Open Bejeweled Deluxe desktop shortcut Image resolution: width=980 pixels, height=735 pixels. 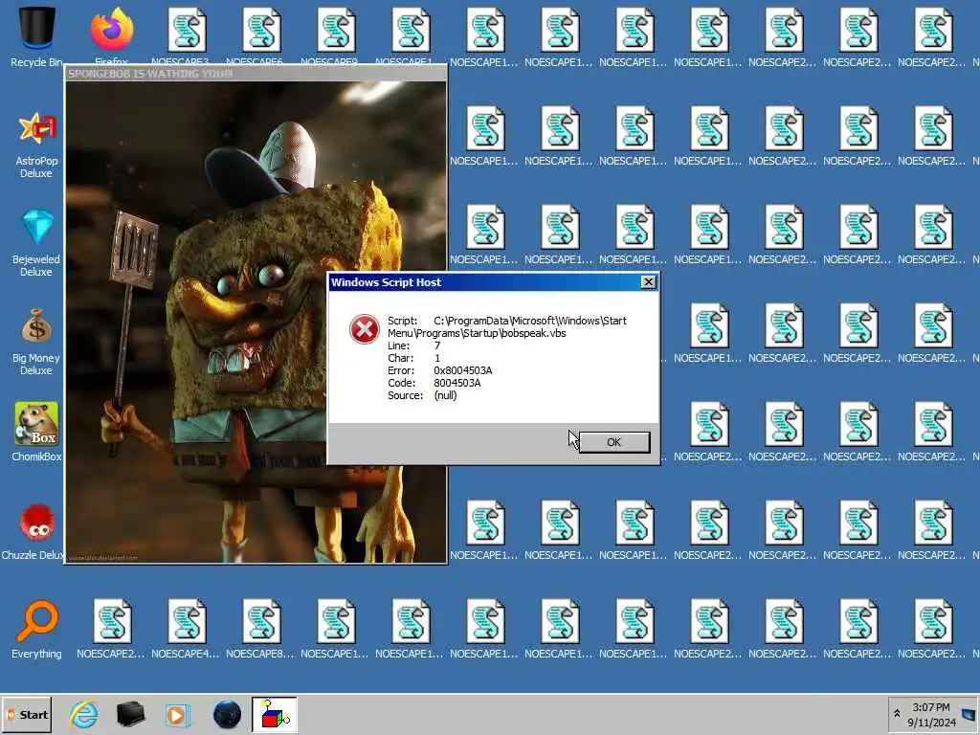[x=36, y=242]
